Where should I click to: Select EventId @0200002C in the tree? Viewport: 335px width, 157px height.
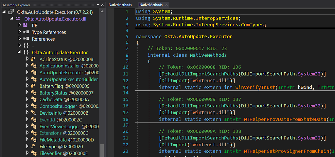[61, 120]
